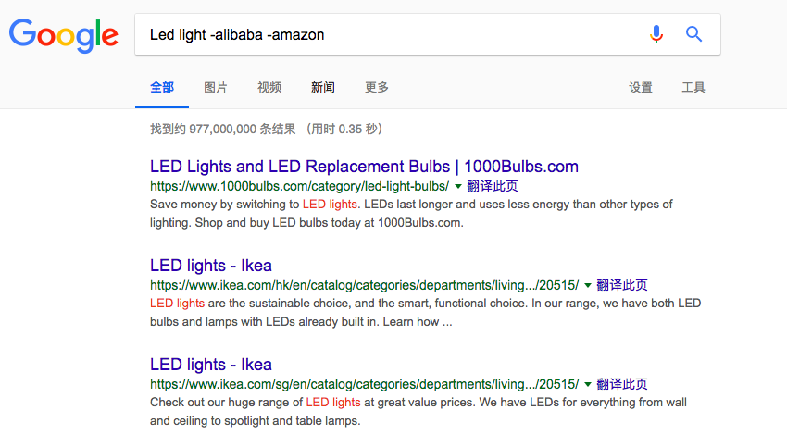Click in the search box text field

coord(392,34)
